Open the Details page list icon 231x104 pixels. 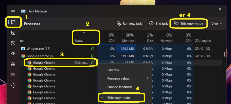coord(13,75)
